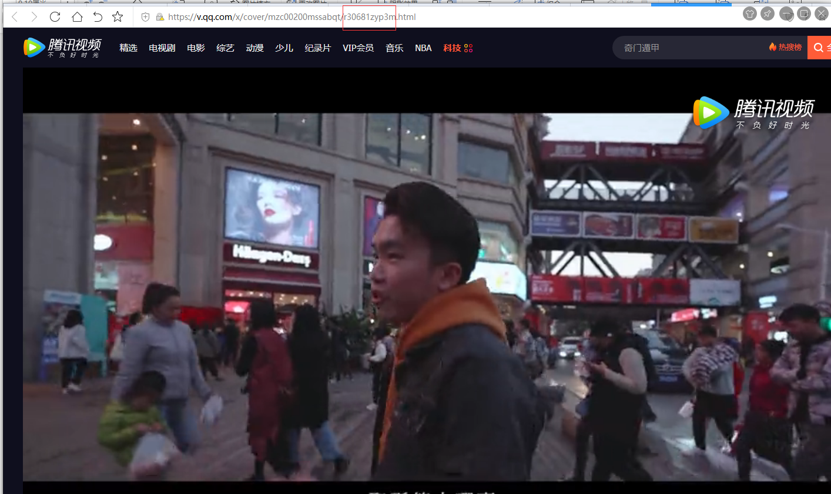Open browser home page icon

(x=77, y=16)
